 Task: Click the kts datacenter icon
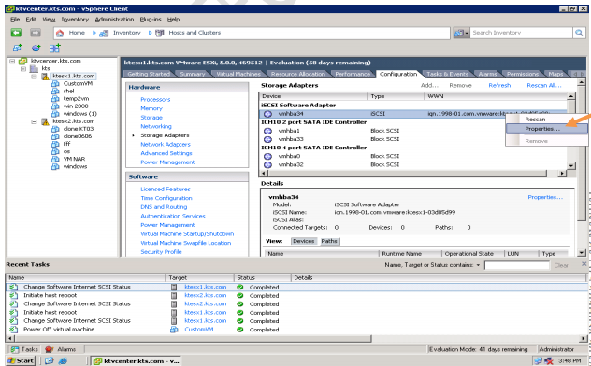pyautogui.click(x=34, y=68)
